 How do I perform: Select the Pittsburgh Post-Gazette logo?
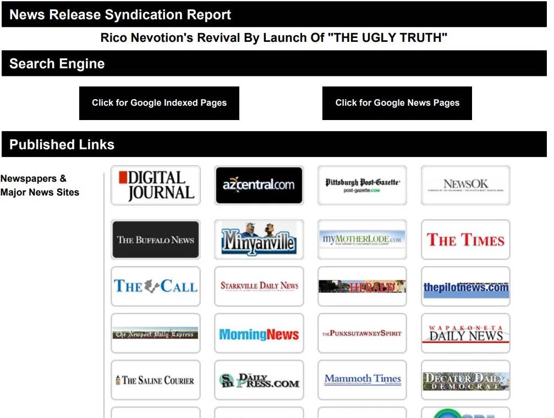tap(362, 186)
